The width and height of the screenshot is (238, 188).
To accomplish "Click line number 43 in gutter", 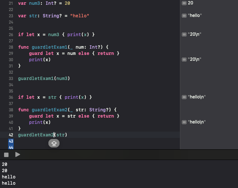I will (11, 141).
